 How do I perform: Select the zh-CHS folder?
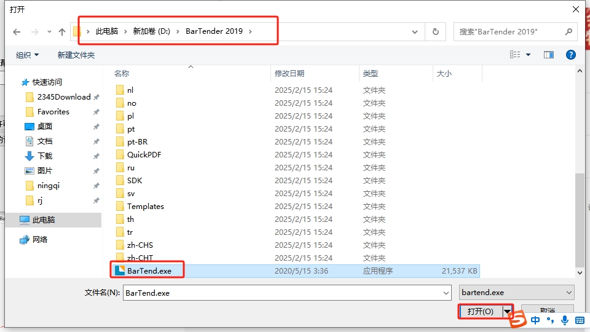pos(140,245)
